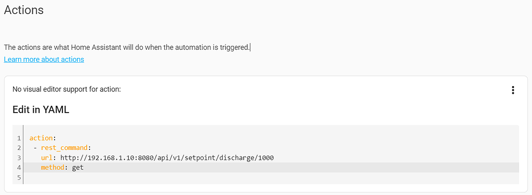The height and width of the screenshot is (195, 532).
Task: Click the dash before rest_command
Action: 35,148
